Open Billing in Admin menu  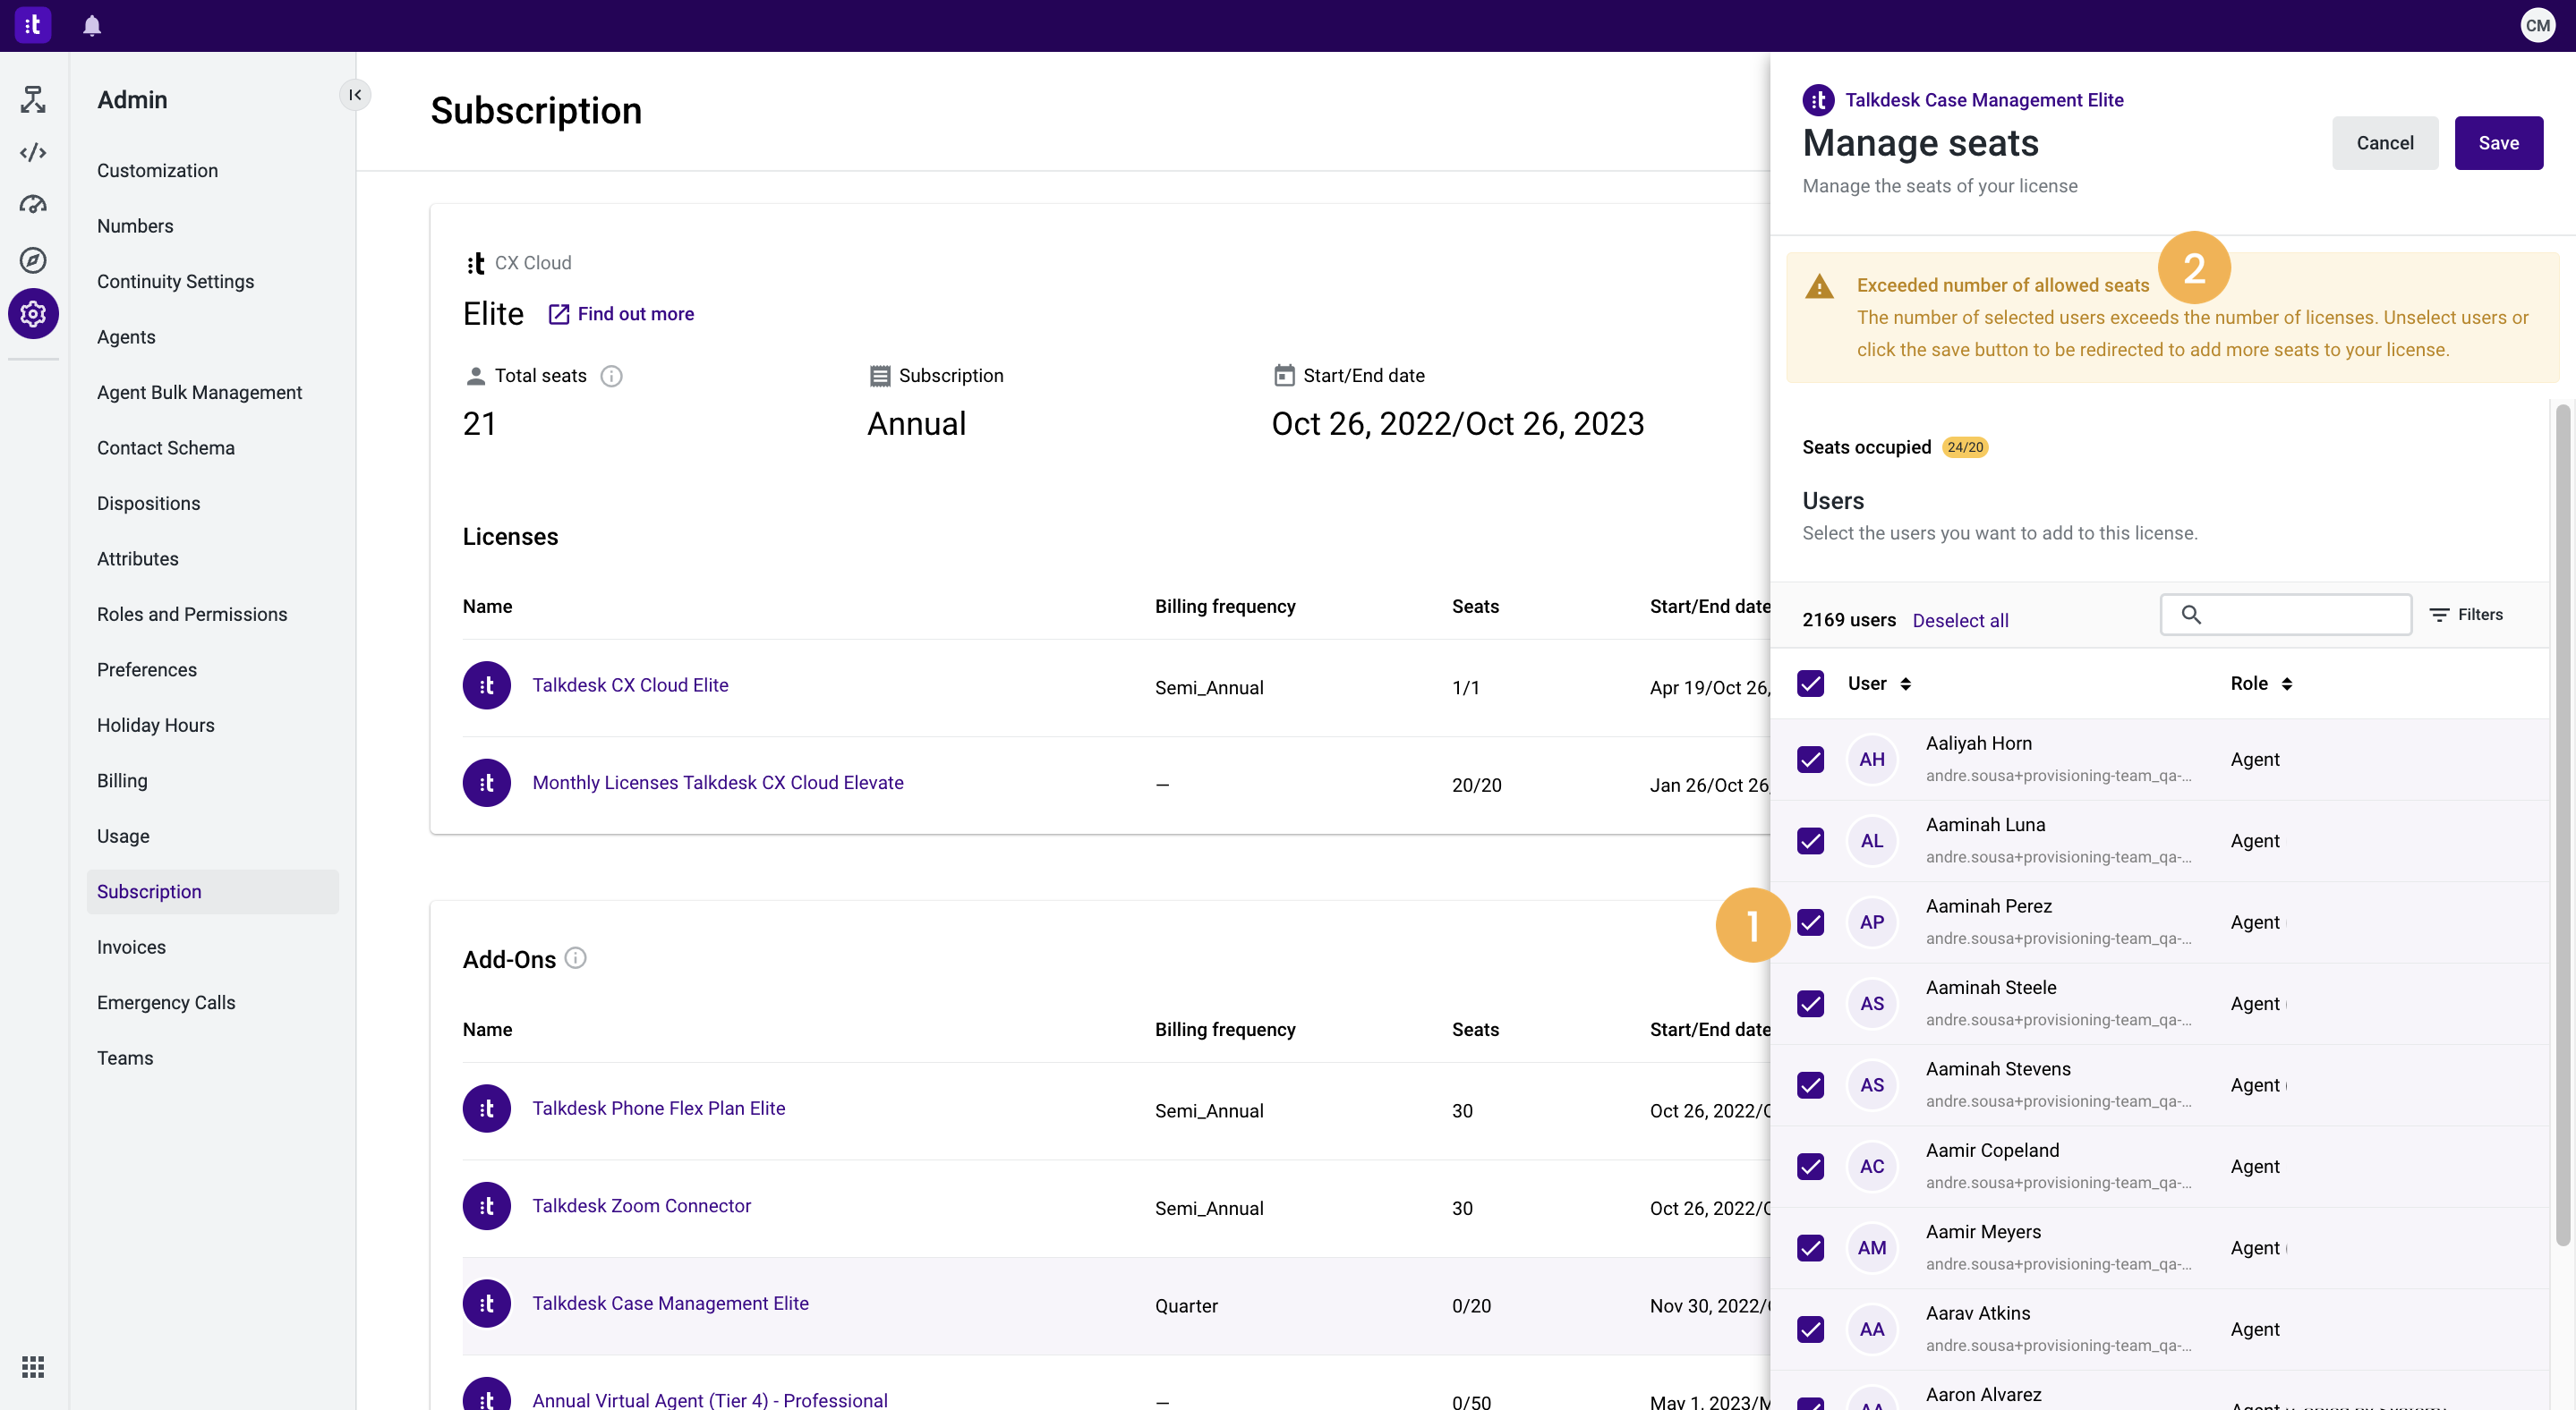point(122,780)
